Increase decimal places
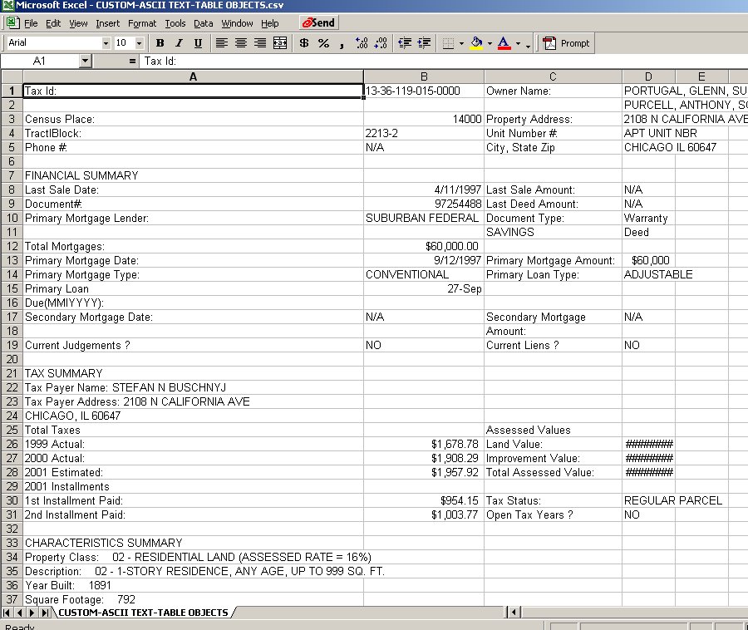The width and height of the screenshot is (748, 630). pyautogui.click(x=362, y=43)
